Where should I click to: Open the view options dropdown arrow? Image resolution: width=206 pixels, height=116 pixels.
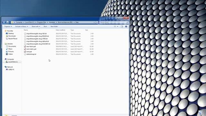[x=117, y=26]
